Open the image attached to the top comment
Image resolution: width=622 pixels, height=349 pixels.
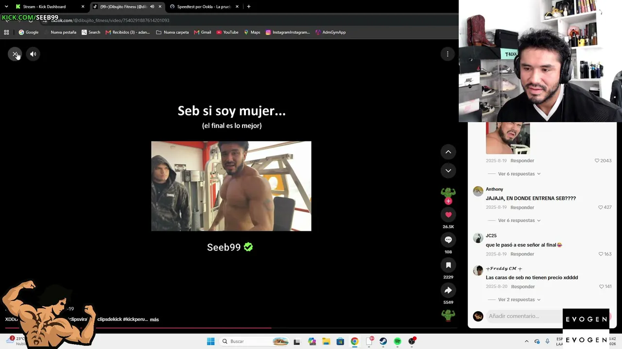click(508, 138)
